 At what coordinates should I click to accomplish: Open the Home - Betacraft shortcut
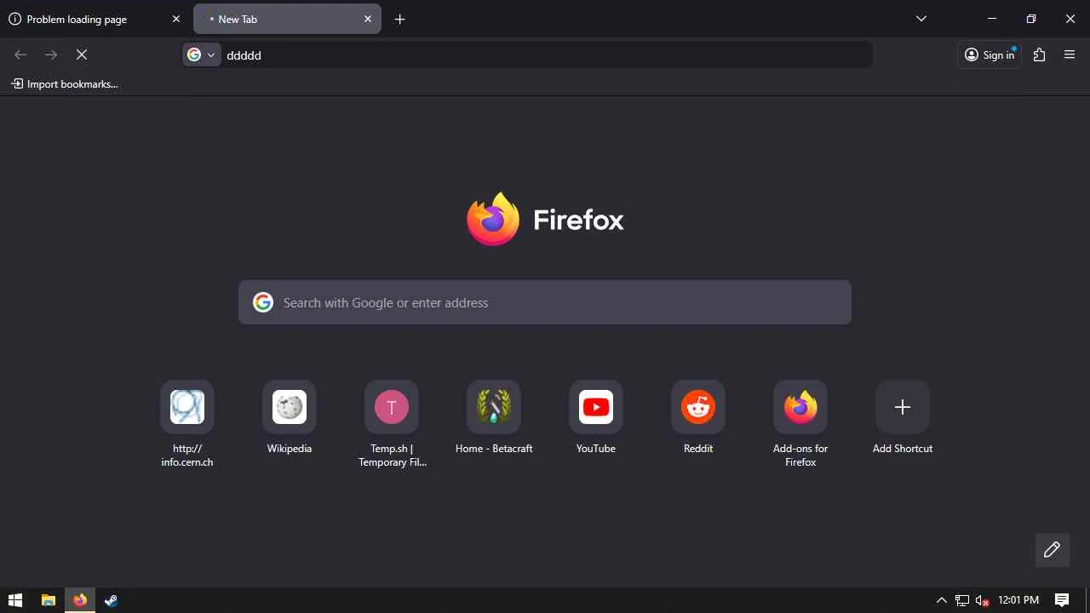pos(494,407)
